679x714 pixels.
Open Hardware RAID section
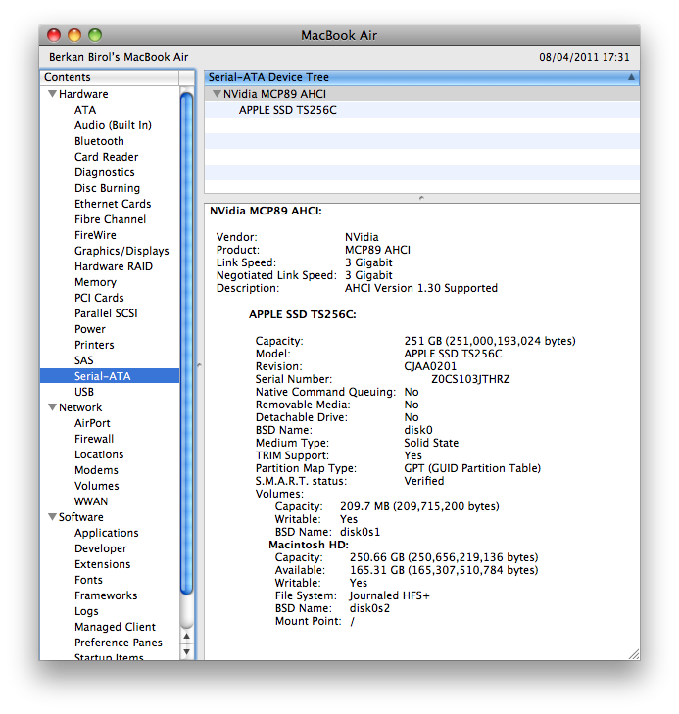click(114, 266)
